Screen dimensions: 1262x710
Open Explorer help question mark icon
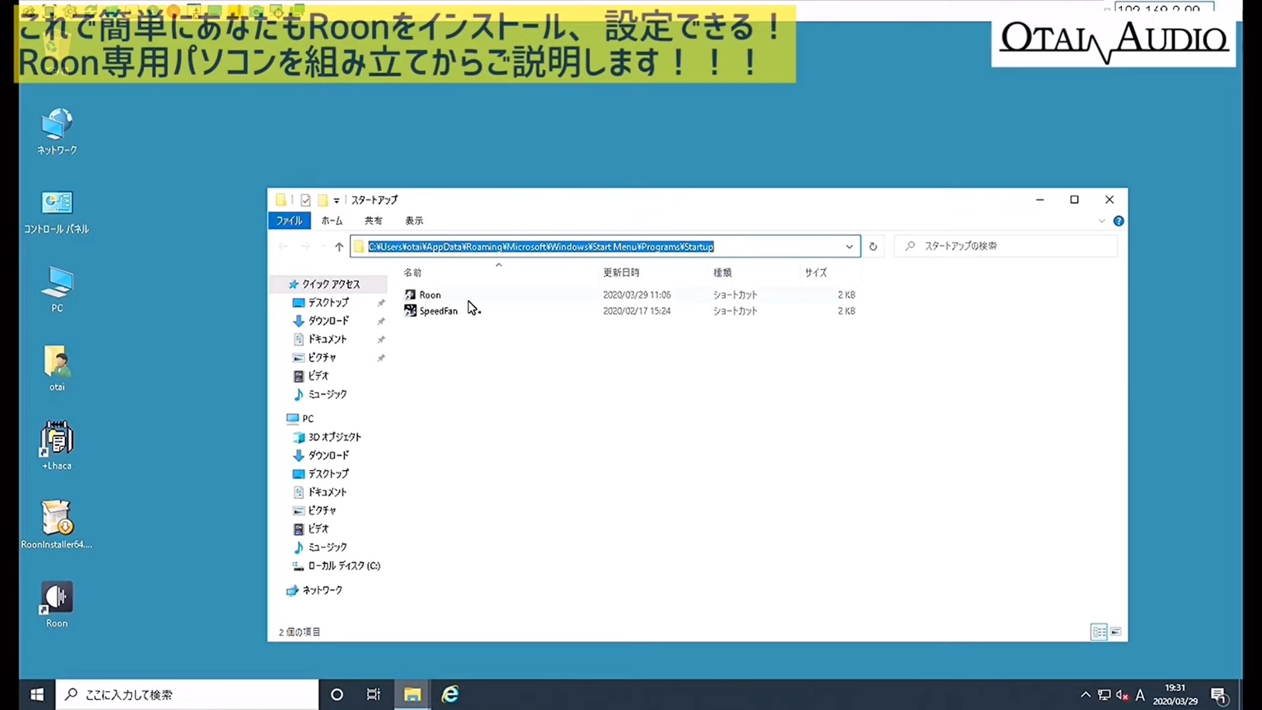tap(1118, 221)
